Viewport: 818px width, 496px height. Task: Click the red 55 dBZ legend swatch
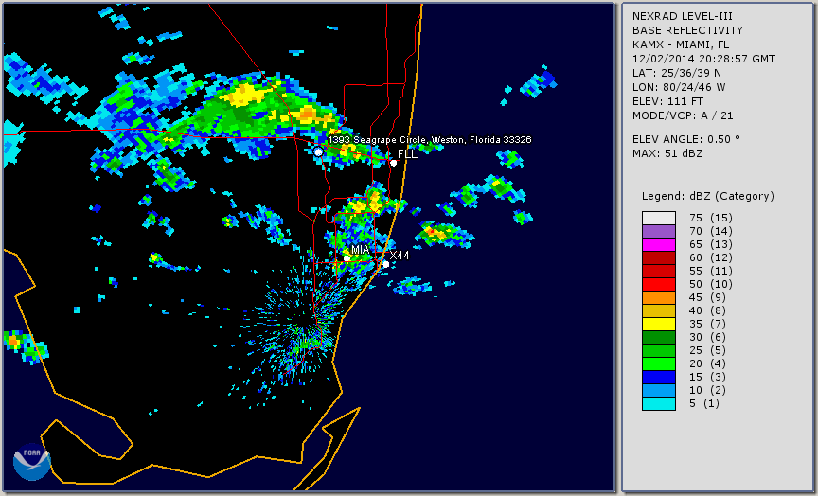(659, 272)
